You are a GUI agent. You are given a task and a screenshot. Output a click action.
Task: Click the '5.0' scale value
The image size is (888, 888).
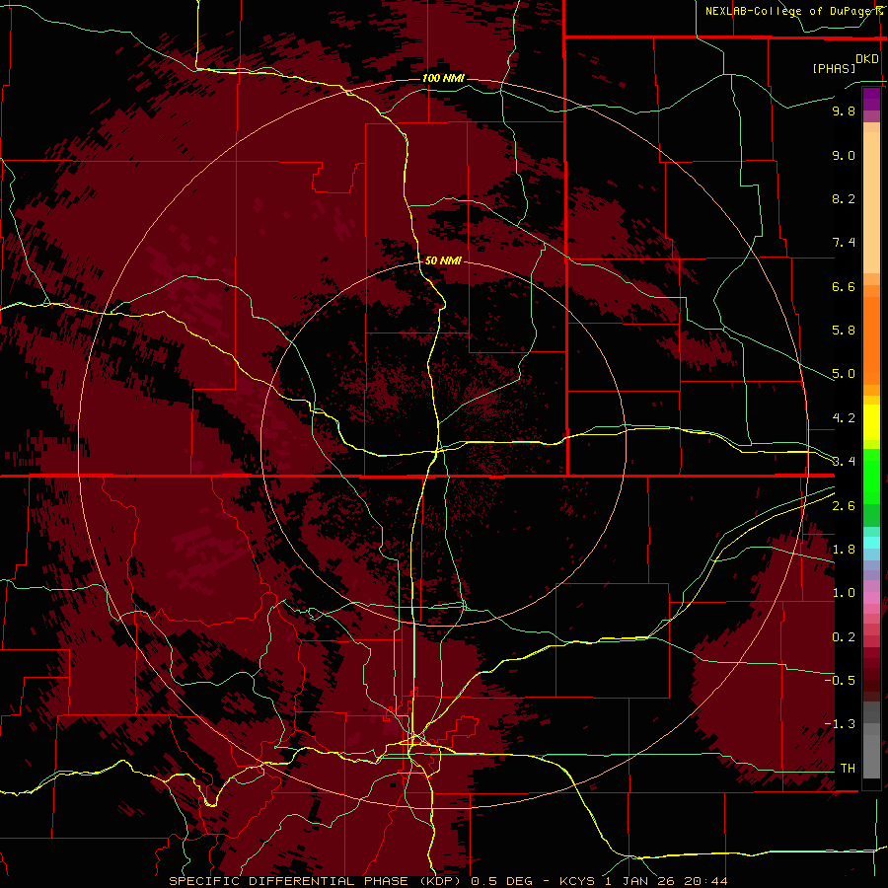click(844, 374)
